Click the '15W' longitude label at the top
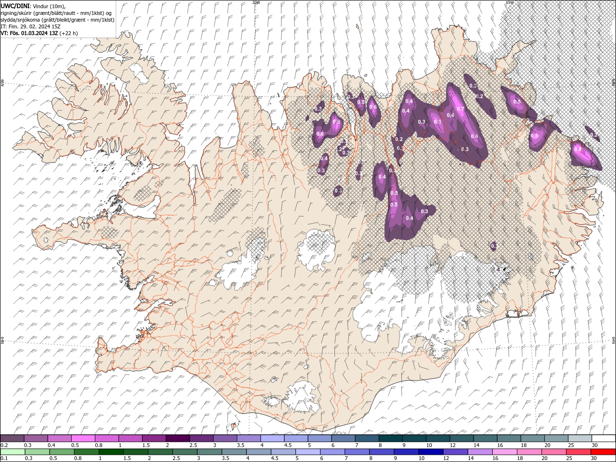This screenshot has height=462, width=616. coord(510,2)
